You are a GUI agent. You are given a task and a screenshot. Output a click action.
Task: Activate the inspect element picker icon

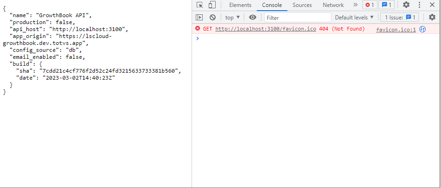[x=200, y=5]
